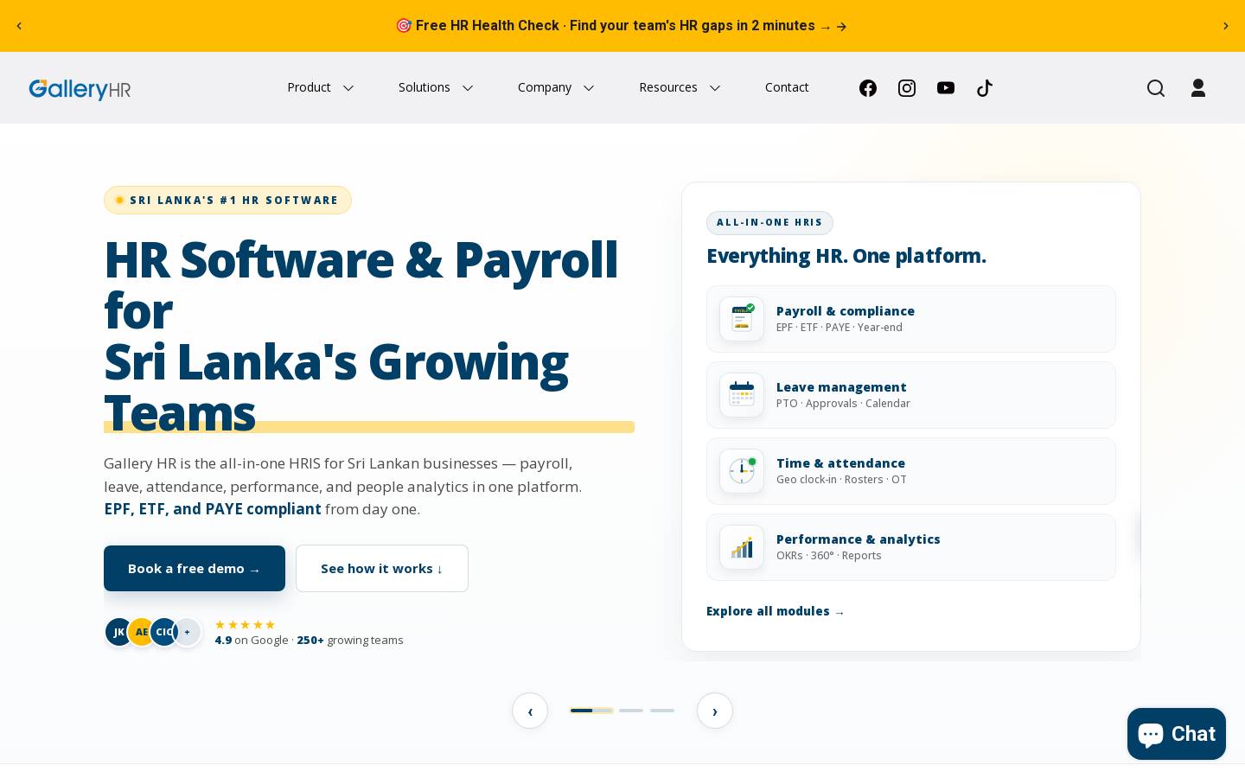Click EPF · ETF · PAYE · Year-end subtitle

(x=840, y=328)
